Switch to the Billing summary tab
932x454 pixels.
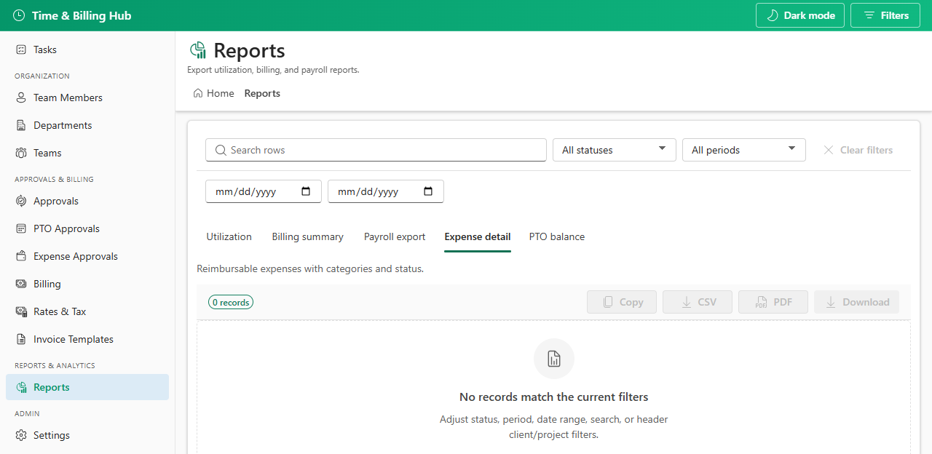[307, 237]
